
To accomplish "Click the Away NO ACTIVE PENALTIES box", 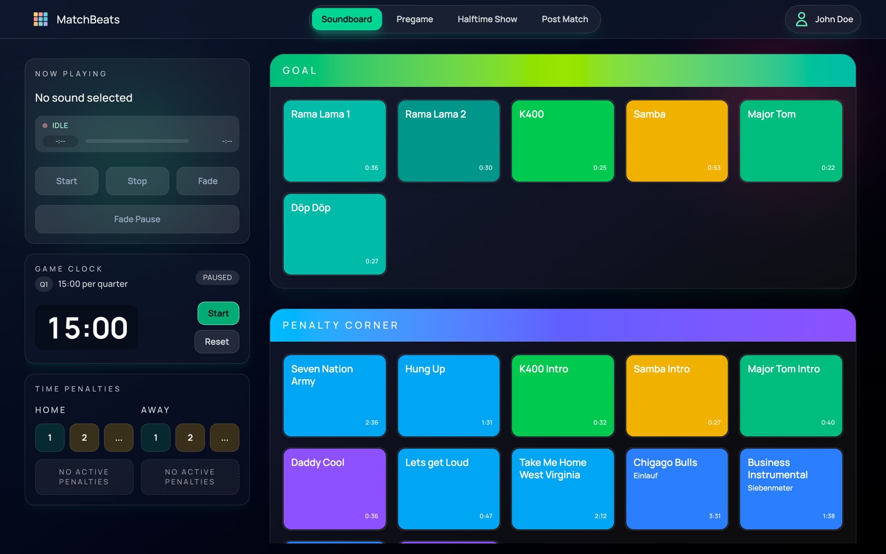I will click(x=190, y=477).
